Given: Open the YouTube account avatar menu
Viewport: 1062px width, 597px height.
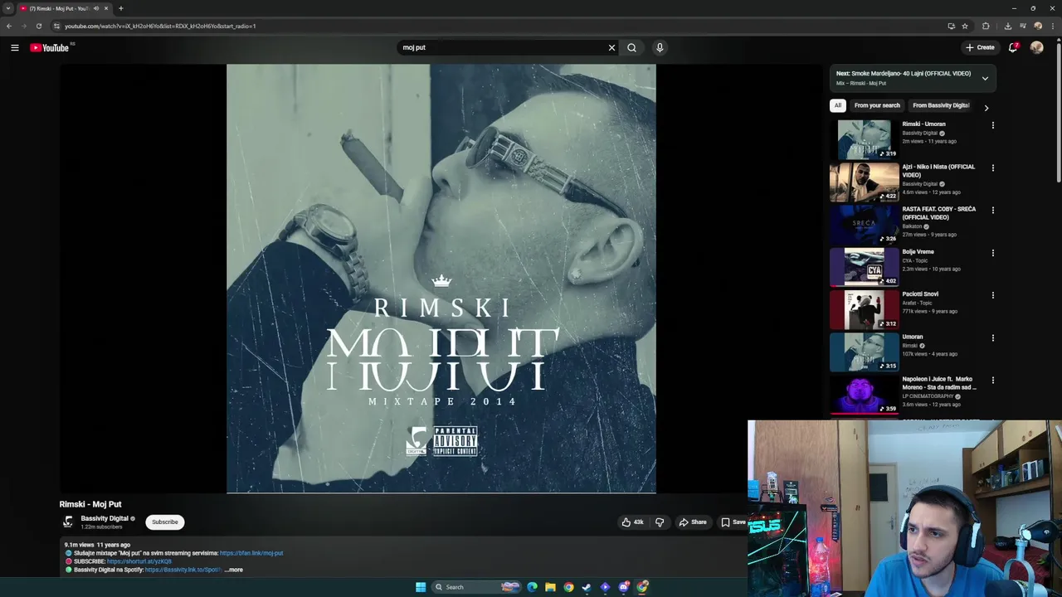Looking at the screenshot, I should click(x=1036, y=47).
